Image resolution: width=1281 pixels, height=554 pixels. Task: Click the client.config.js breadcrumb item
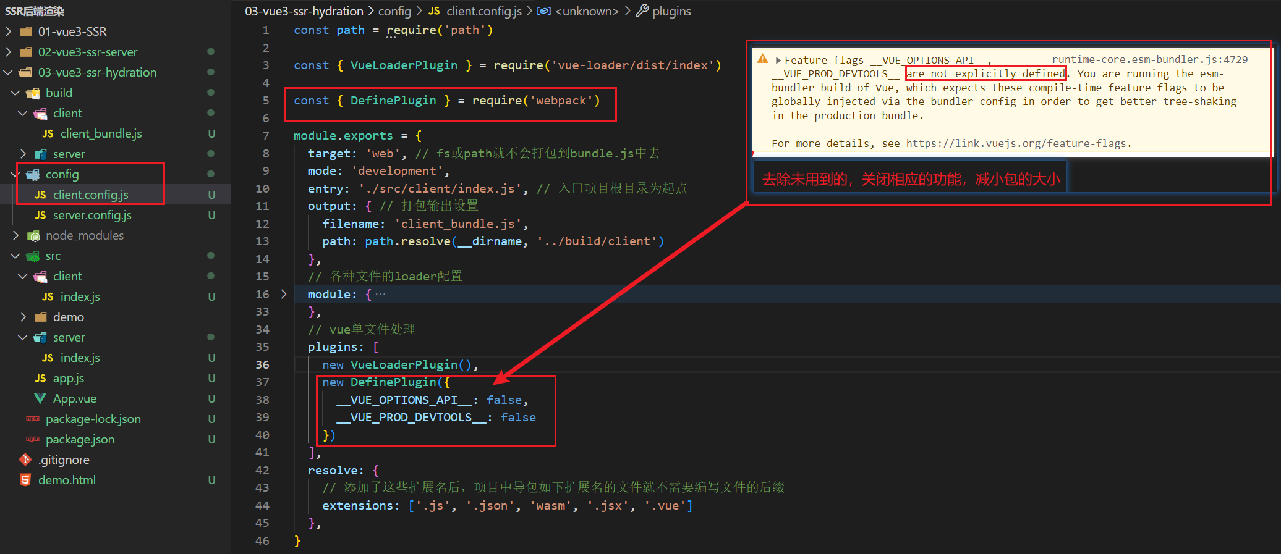(484, 11)
